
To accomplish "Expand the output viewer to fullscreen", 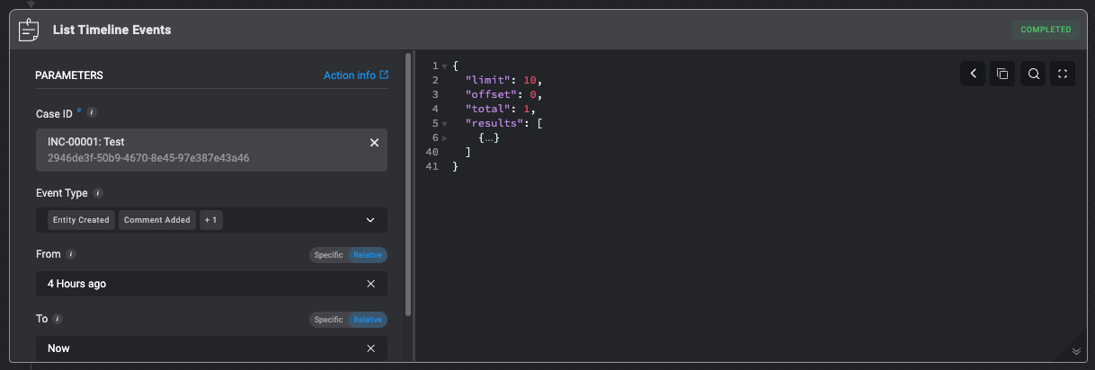I will 1063,74.
